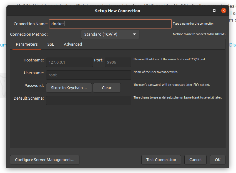236x173 pixels.
Task: Select the Username text box
Action: 89,75
